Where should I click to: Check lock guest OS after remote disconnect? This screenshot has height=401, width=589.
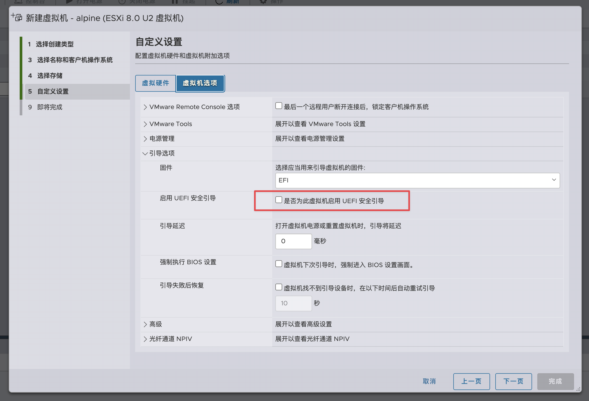[x=279, y=106]
